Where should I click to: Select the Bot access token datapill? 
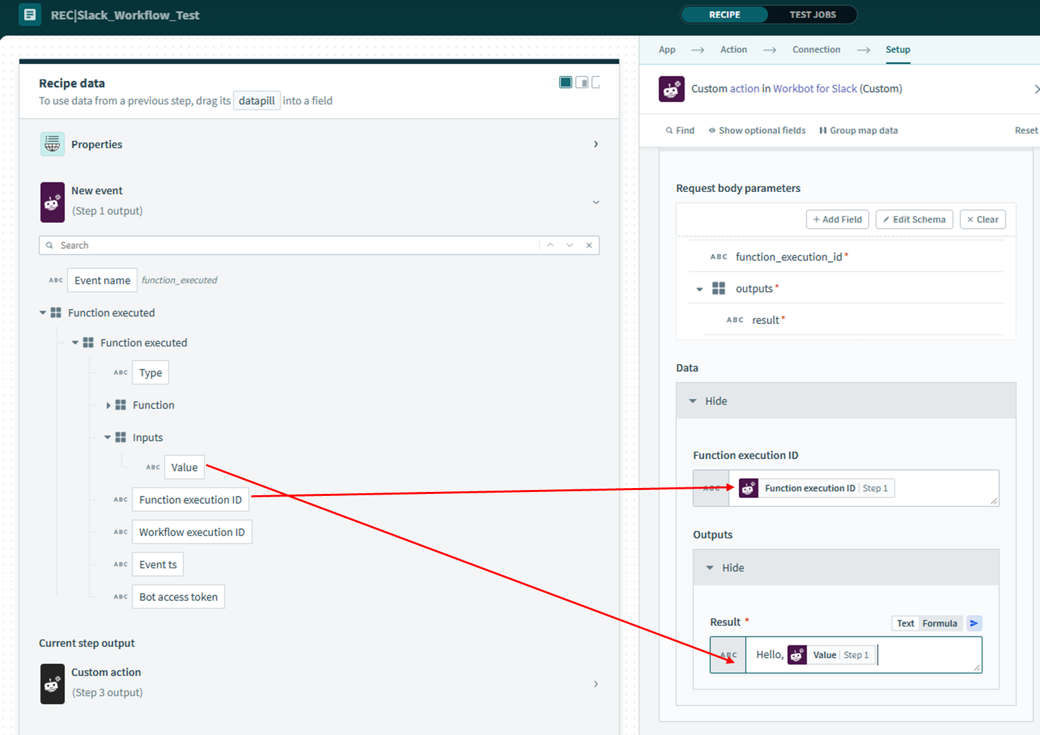pyautogui.click(x=178, y=596)
